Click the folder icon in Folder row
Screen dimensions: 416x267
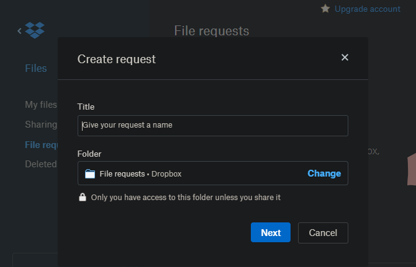pos(90,174)
